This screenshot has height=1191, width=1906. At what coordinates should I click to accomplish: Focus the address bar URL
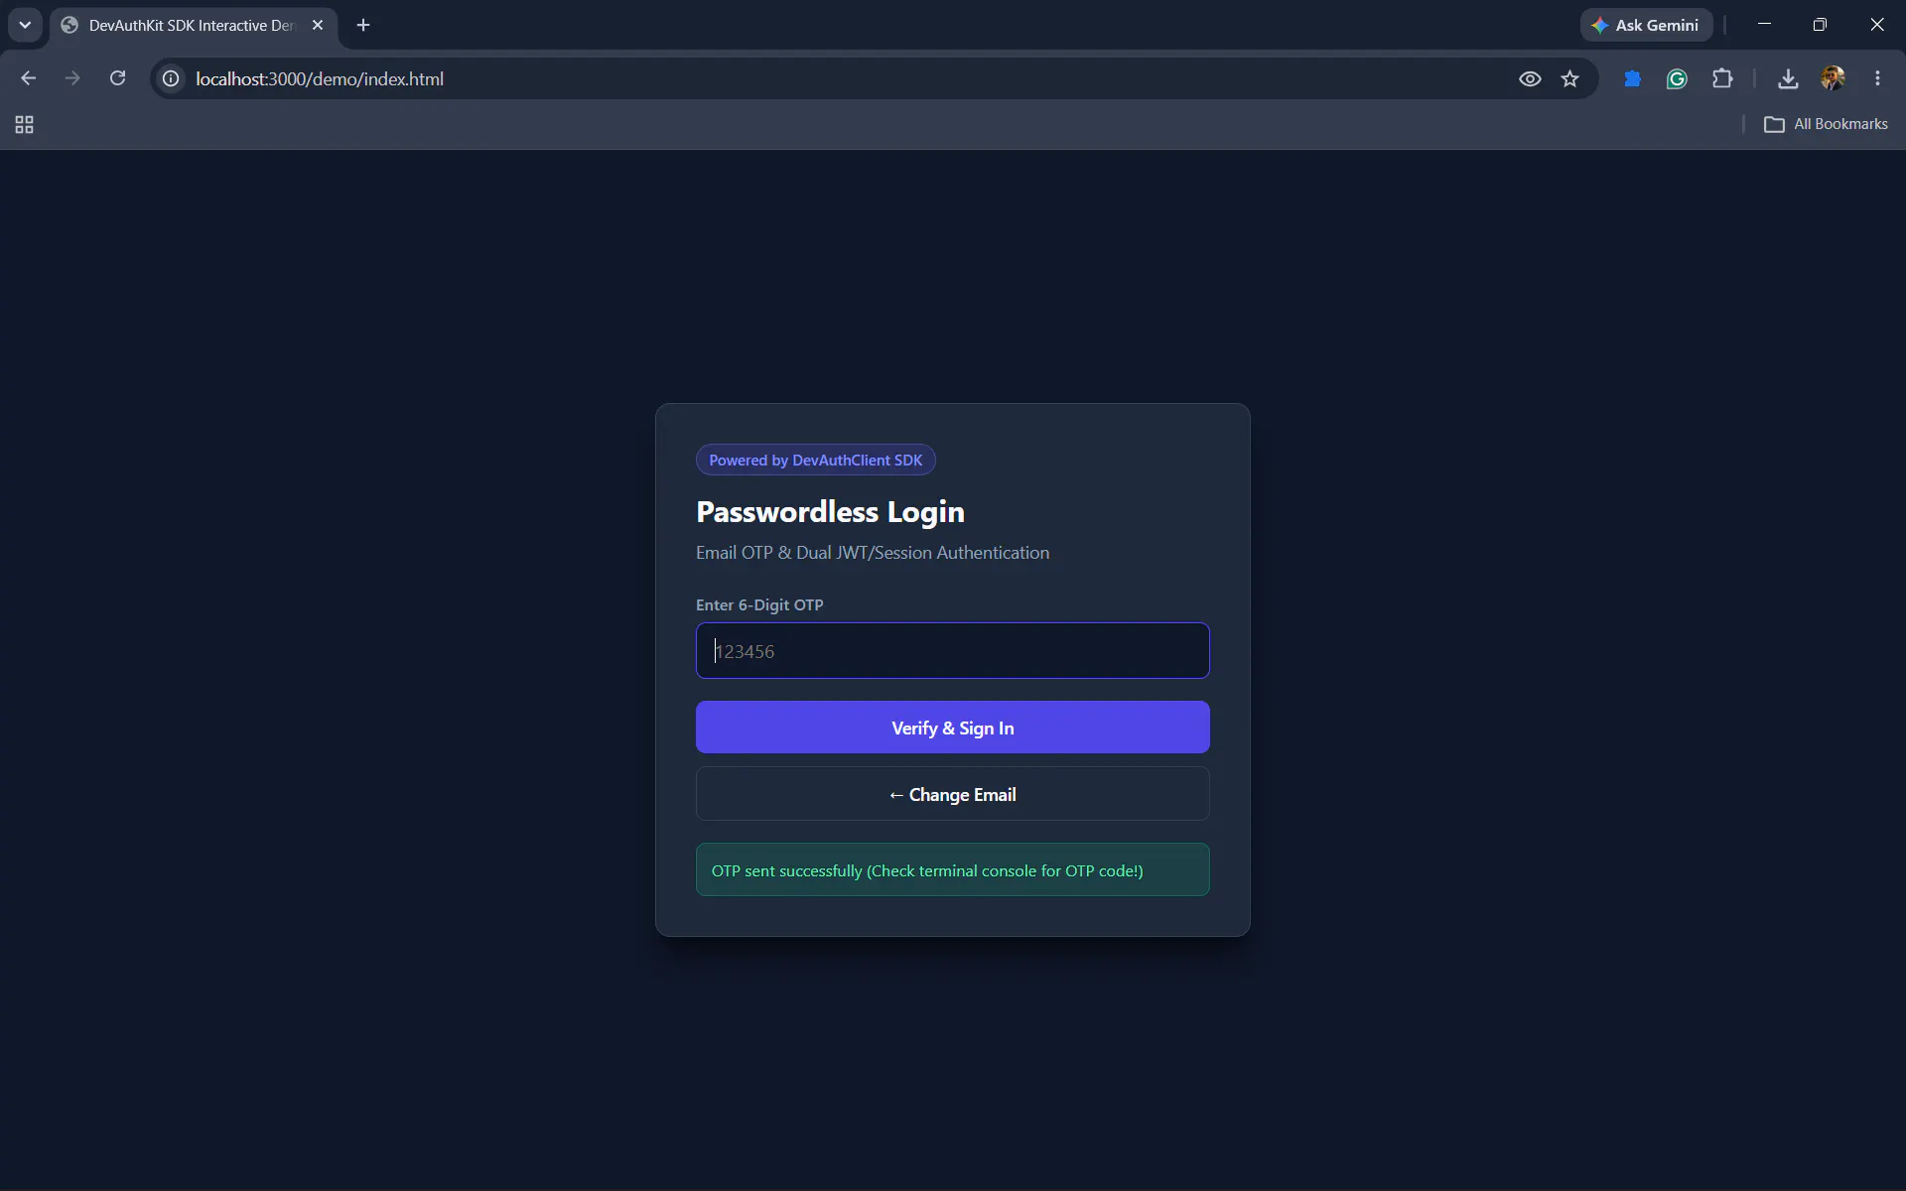pyautogui.click(x=320, y=78)
